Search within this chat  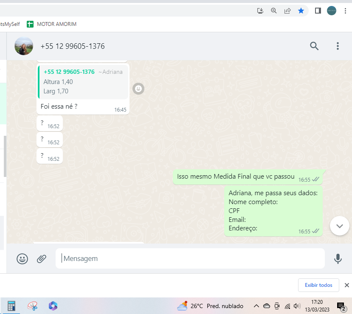coord(314,46)
